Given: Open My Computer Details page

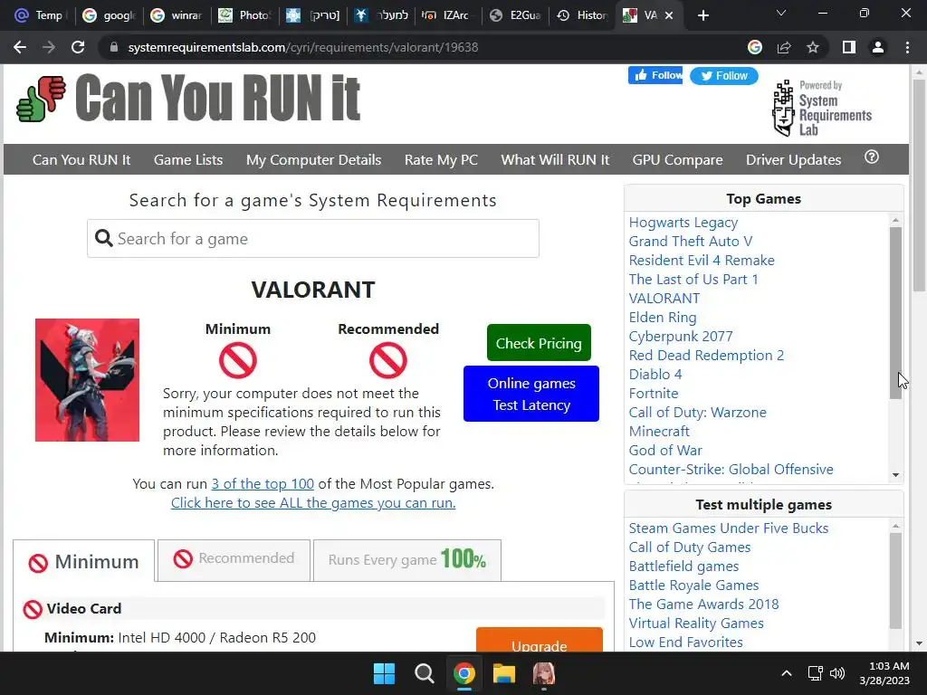Looking at the screenshot, I should pos(313,159).
